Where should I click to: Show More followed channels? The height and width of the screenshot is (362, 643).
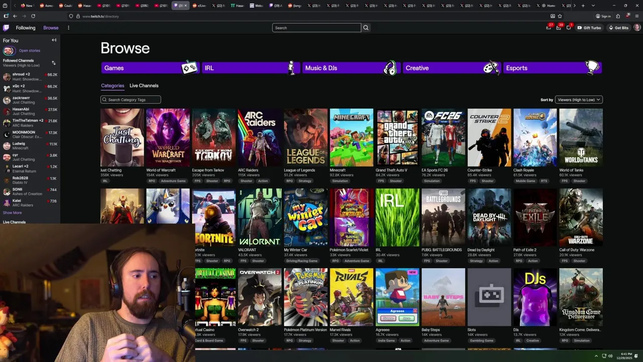tap(13, 213)
